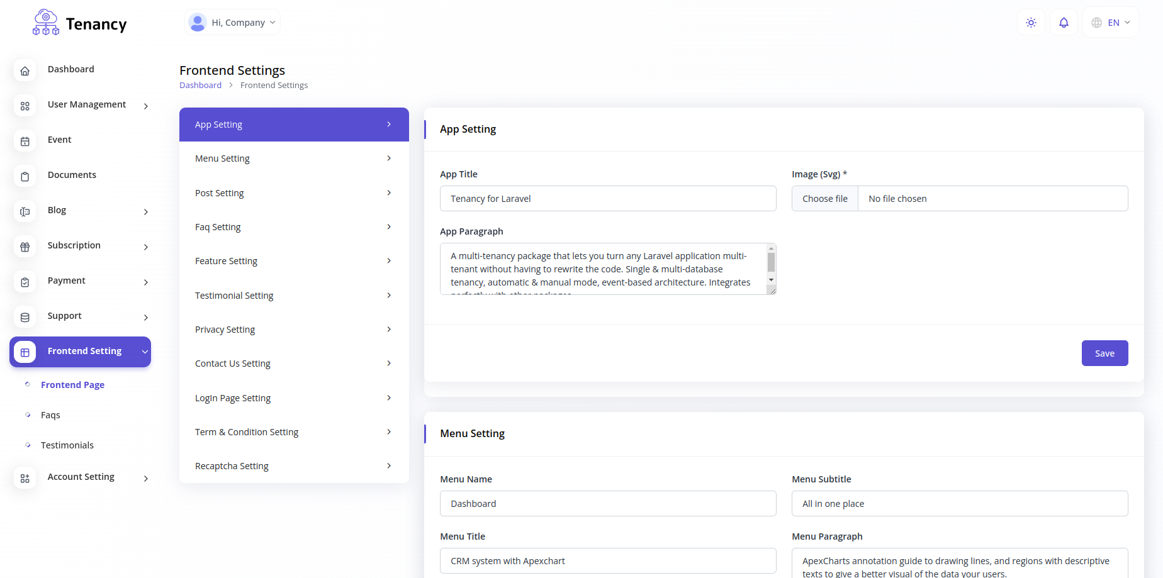
Task: Select the Privacy Setting tab
Action: point(294,330)
